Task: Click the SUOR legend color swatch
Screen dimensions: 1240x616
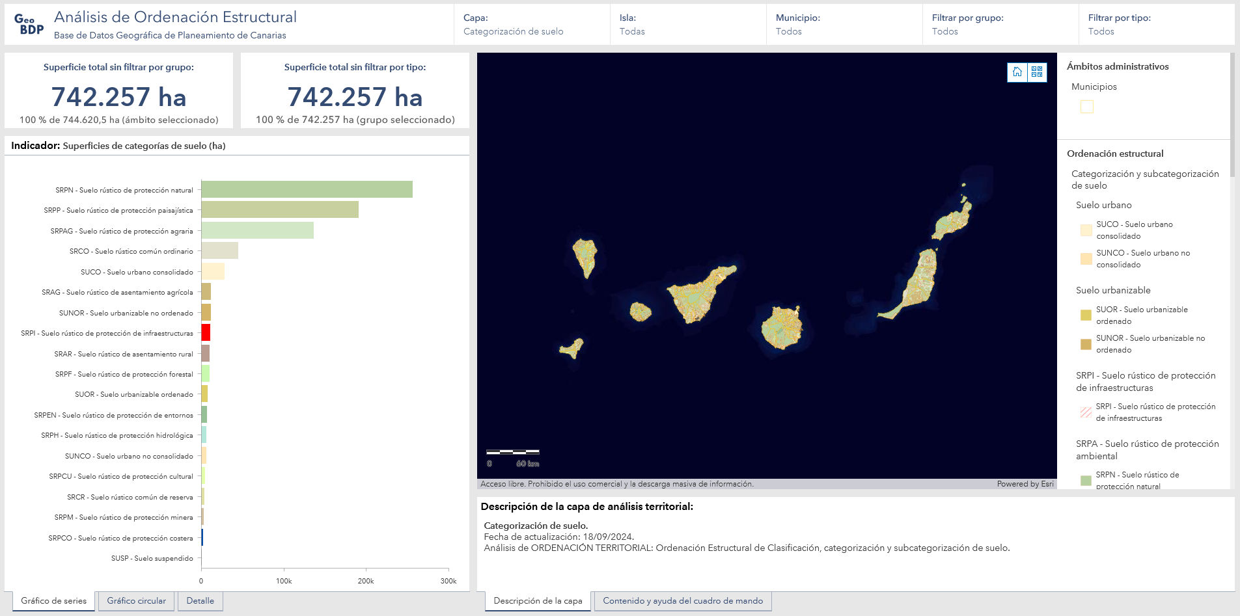Action: click(x=1086, y=315)
